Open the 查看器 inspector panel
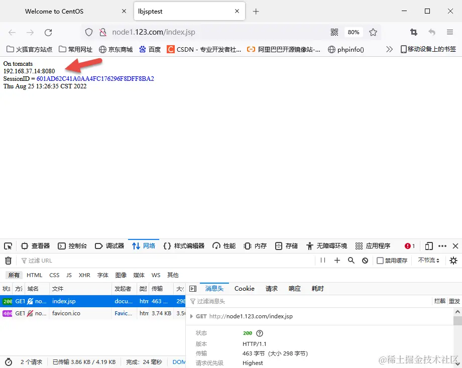This screenshot has width=462, height=368. pyautogui.click(x=35, y=246)
